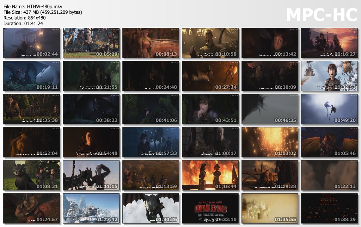Image resolution: width=361 pixels, height=227 pixels.
Task: Select the flying dragons frame at 00:49:20
Action: pyautogui.click(x=330, y=109)
